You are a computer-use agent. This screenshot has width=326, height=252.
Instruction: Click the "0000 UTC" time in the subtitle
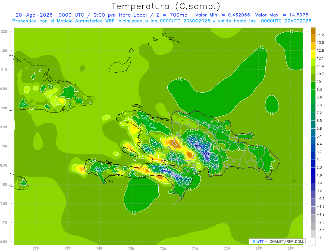click(x=71, y=15)
